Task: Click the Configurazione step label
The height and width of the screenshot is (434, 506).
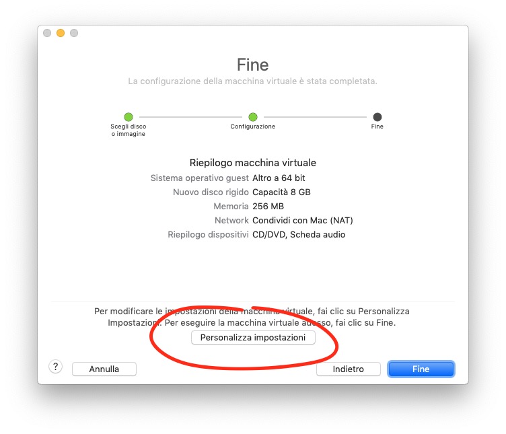Action: (x=253, y=126)
